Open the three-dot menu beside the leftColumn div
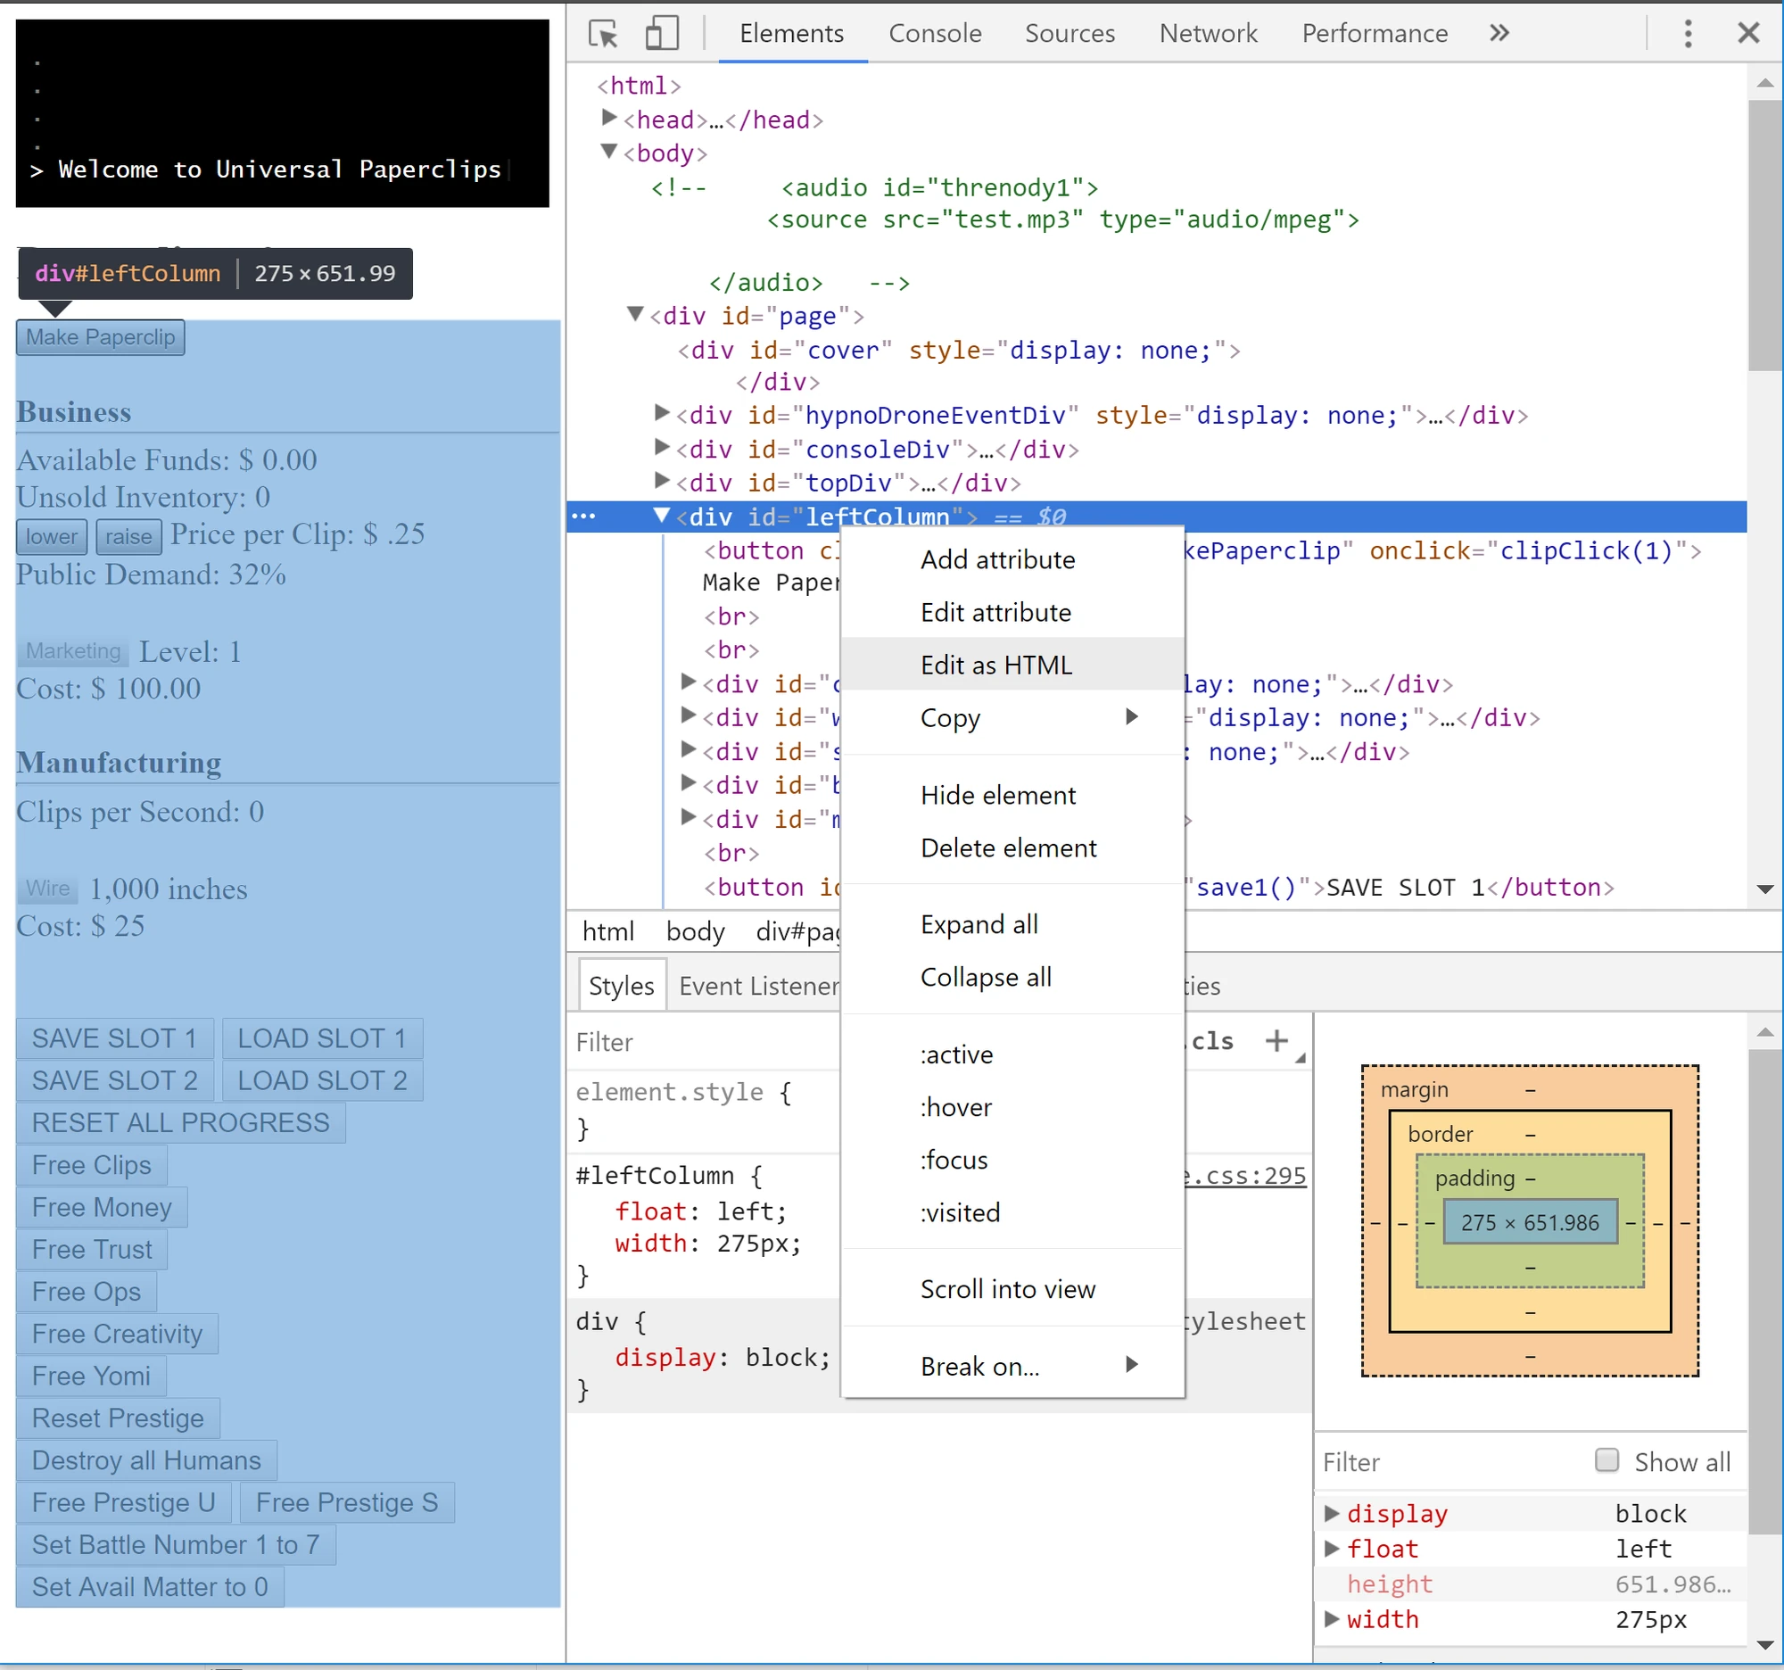Screen dimensions: 1784x1670 click(584, 516)
